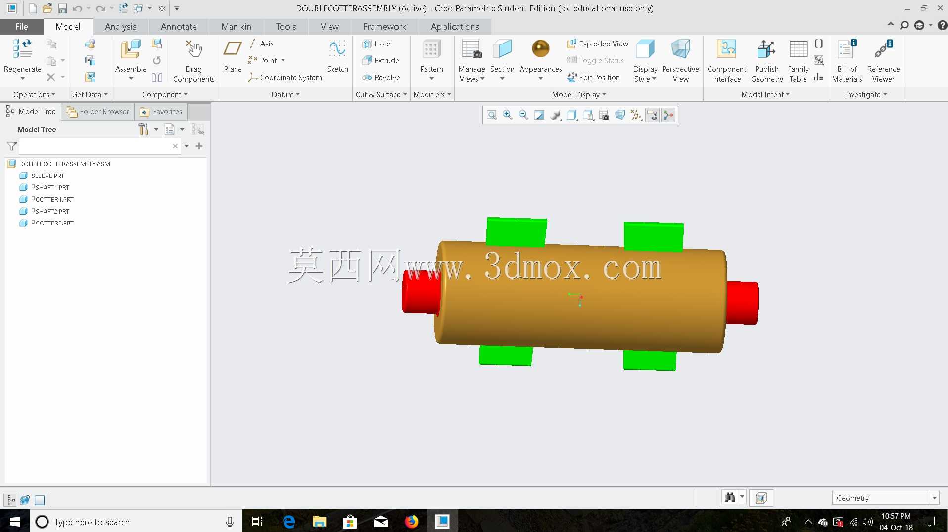The image size is (948, 532).
Task: Switch to the Tools ribbon tab
Action: click(286, 27)
